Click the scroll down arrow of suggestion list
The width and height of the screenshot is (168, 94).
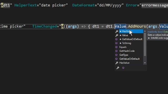click(145, 63)
